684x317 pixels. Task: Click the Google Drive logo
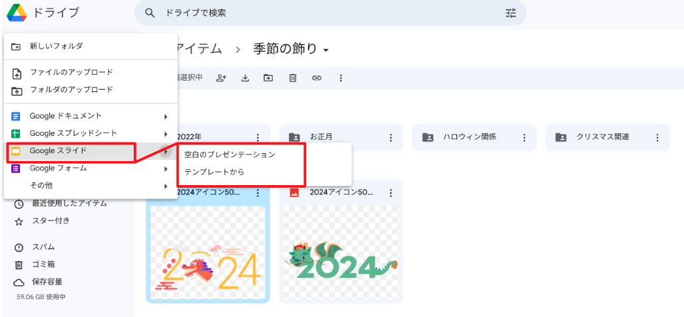coord(17,13)
